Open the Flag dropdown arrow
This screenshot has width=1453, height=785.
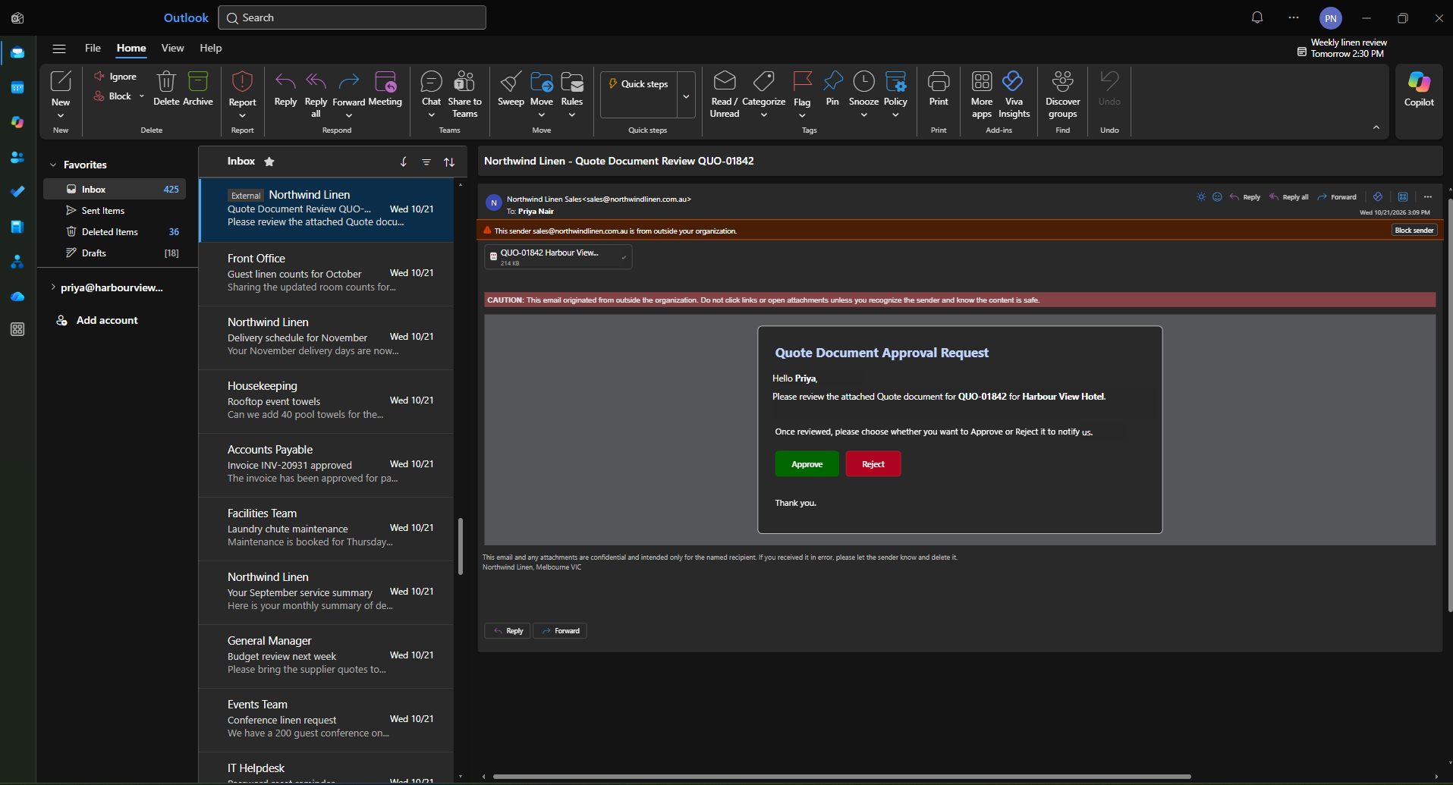(802, 115)
